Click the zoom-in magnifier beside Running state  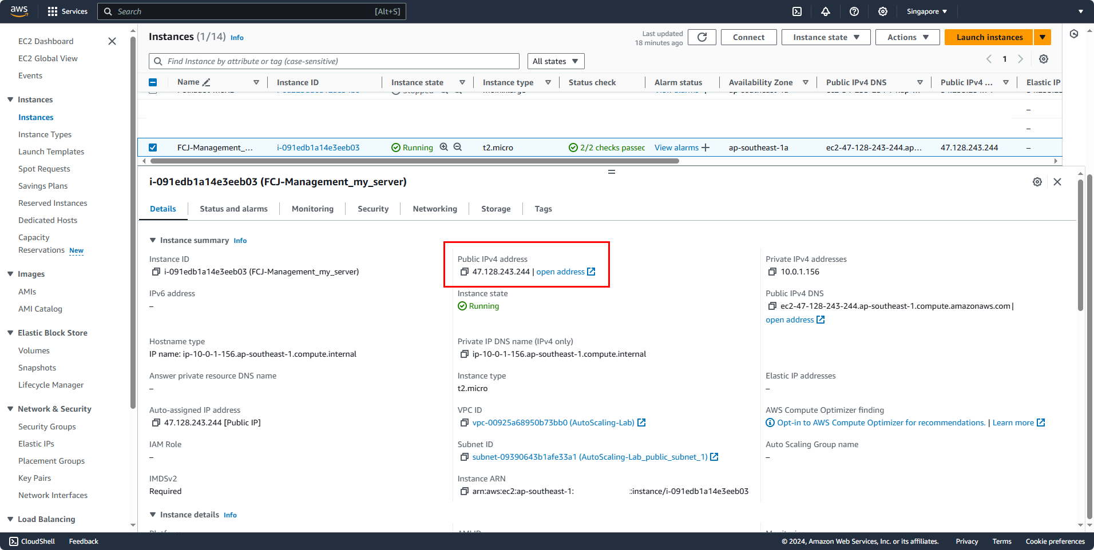click(x=444, y=147)
